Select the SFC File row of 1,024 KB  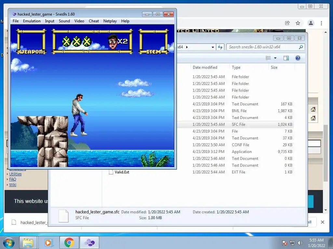[x=235, y=124]
